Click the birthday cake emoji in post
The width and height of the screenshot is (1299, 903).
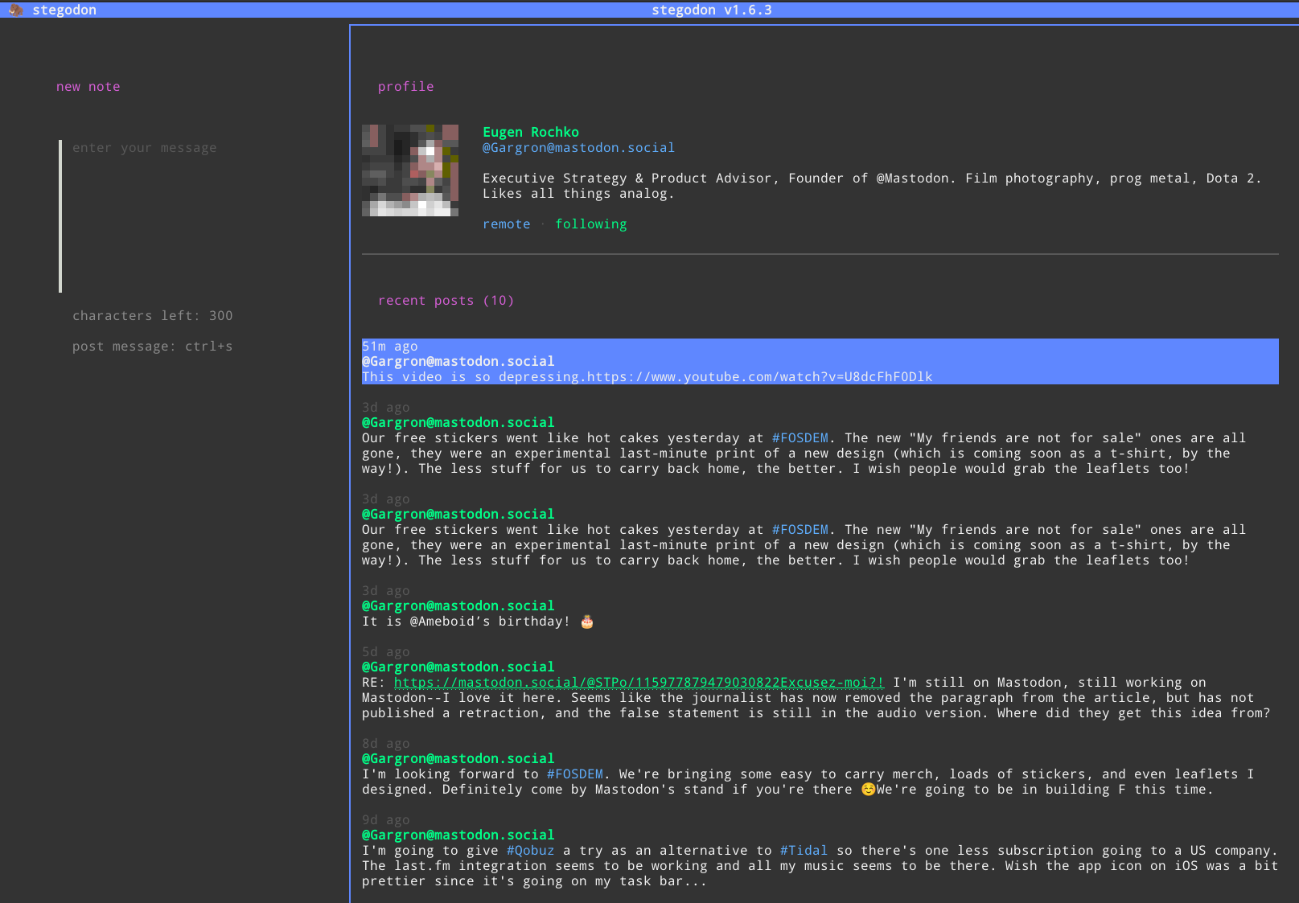(587, 622)
